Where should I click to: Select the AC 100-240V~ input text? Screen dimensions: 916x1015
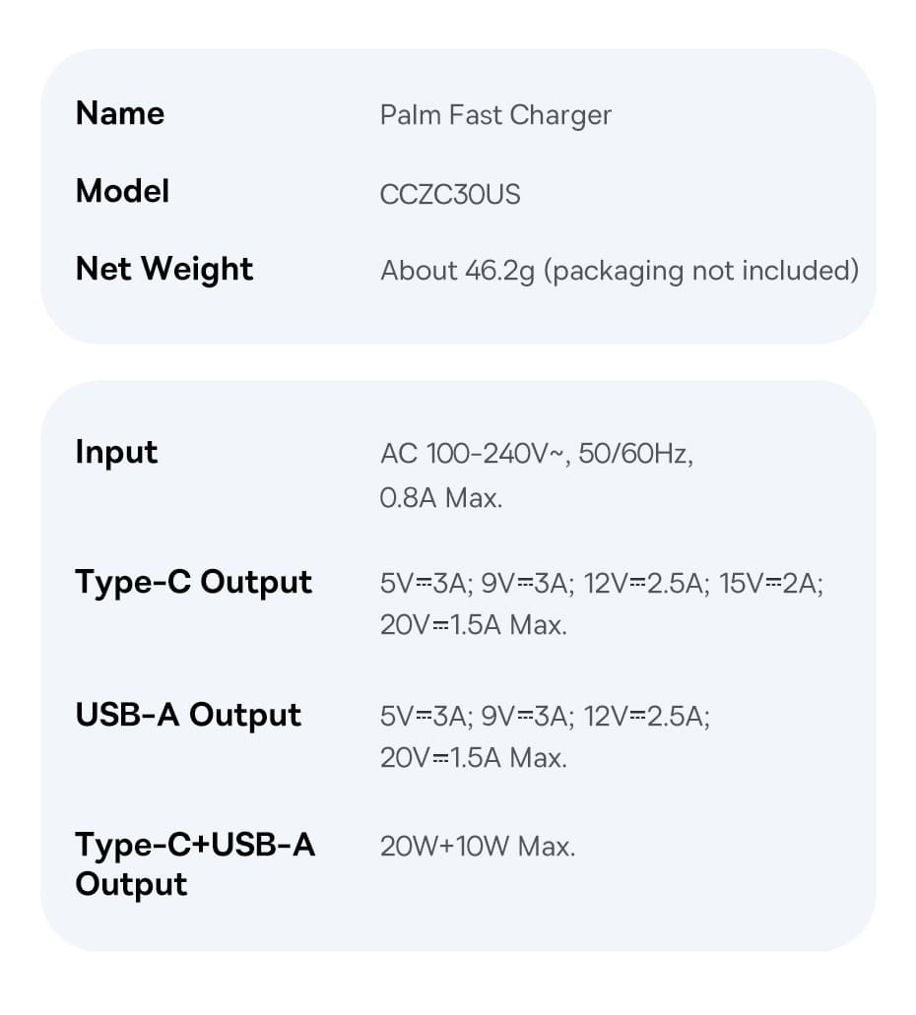coord(475,454)
